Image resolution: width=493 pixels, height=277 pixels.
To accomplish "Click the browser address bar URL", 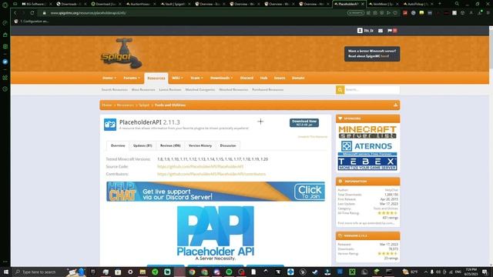I will pyautogui.click(x=89, y=13).
